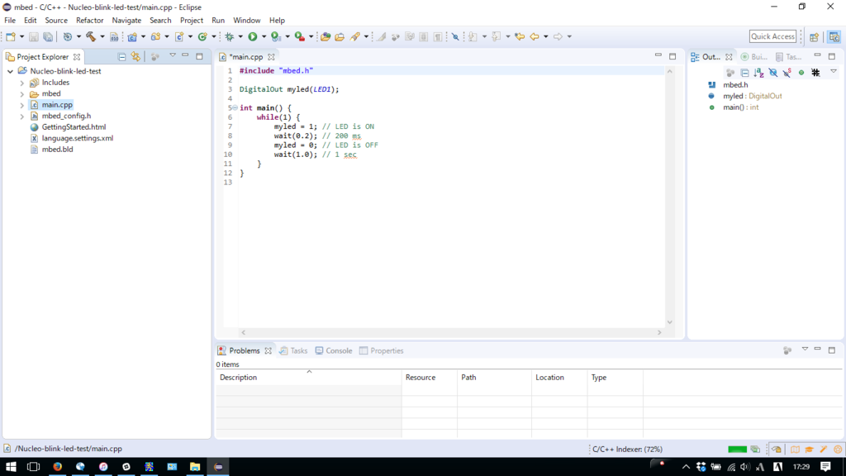Viewport: 846px width, 476px height.
Task: Collapse the main() fold marker at line 5
Action: (235, 108)
